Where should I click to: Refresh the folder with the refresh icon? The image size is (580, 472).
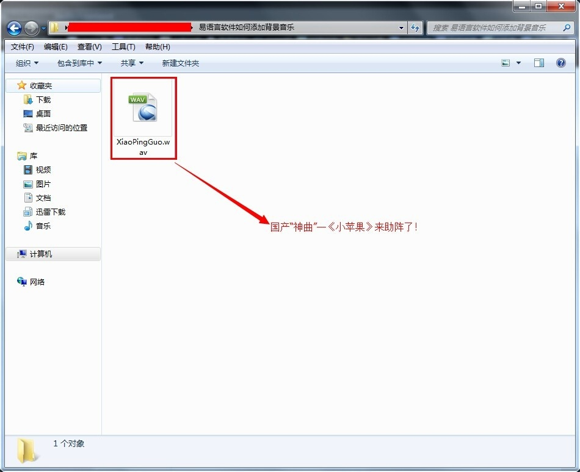(x=415, y=27)
